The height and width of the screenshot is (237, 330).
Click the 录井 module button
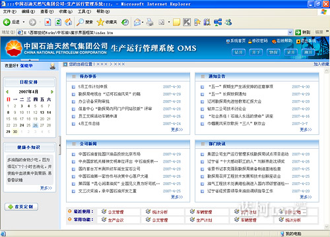[291, 52]
